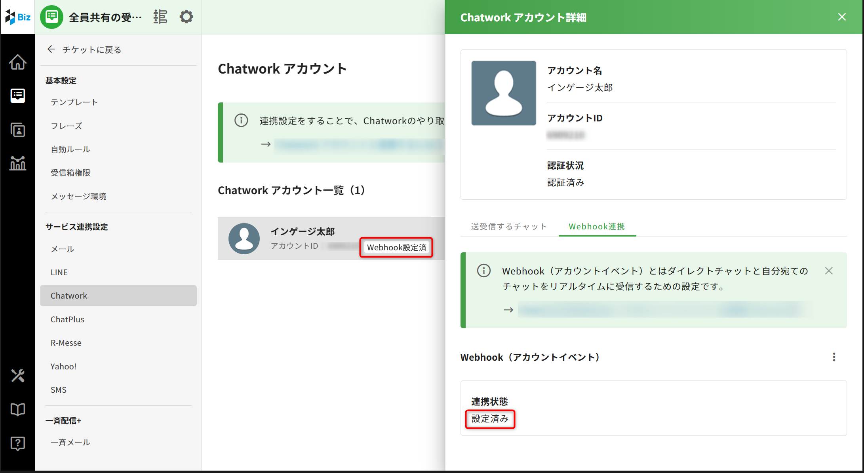Open SMS integration settings
This screenshot has width=864, height=473.
[58, 390]
